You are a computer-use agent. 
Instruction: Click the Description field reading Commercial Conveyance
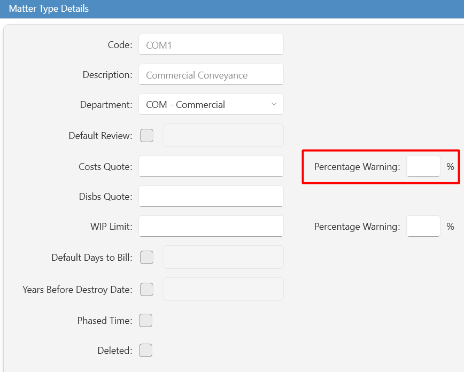pos(211,75)
